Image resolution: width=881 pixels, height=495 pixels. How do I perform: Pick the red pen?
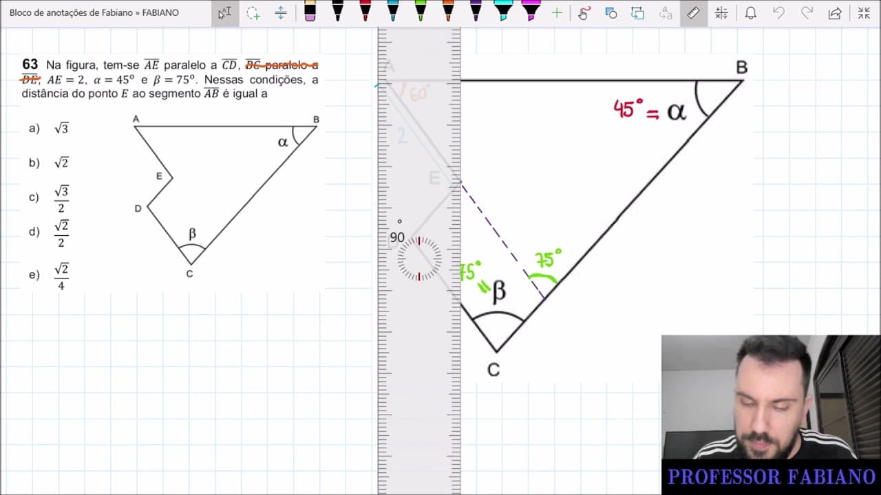(x=365, y=12)
